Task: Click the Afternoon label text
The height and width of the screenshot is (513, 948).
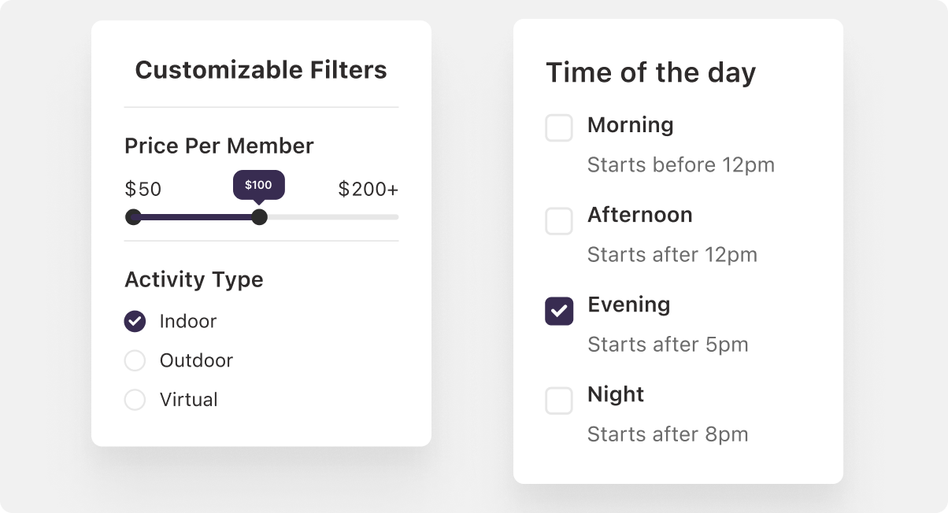Action: tap(639, 215)
